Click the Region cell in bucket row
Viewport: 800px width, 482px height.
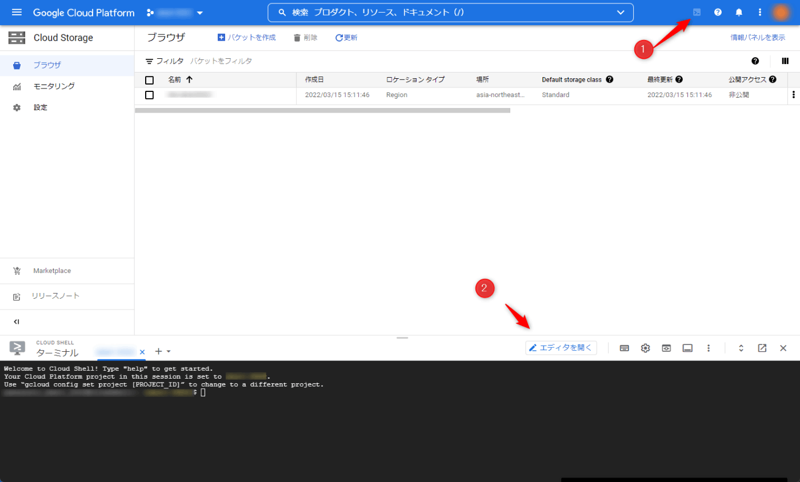(x=397, y=95)
